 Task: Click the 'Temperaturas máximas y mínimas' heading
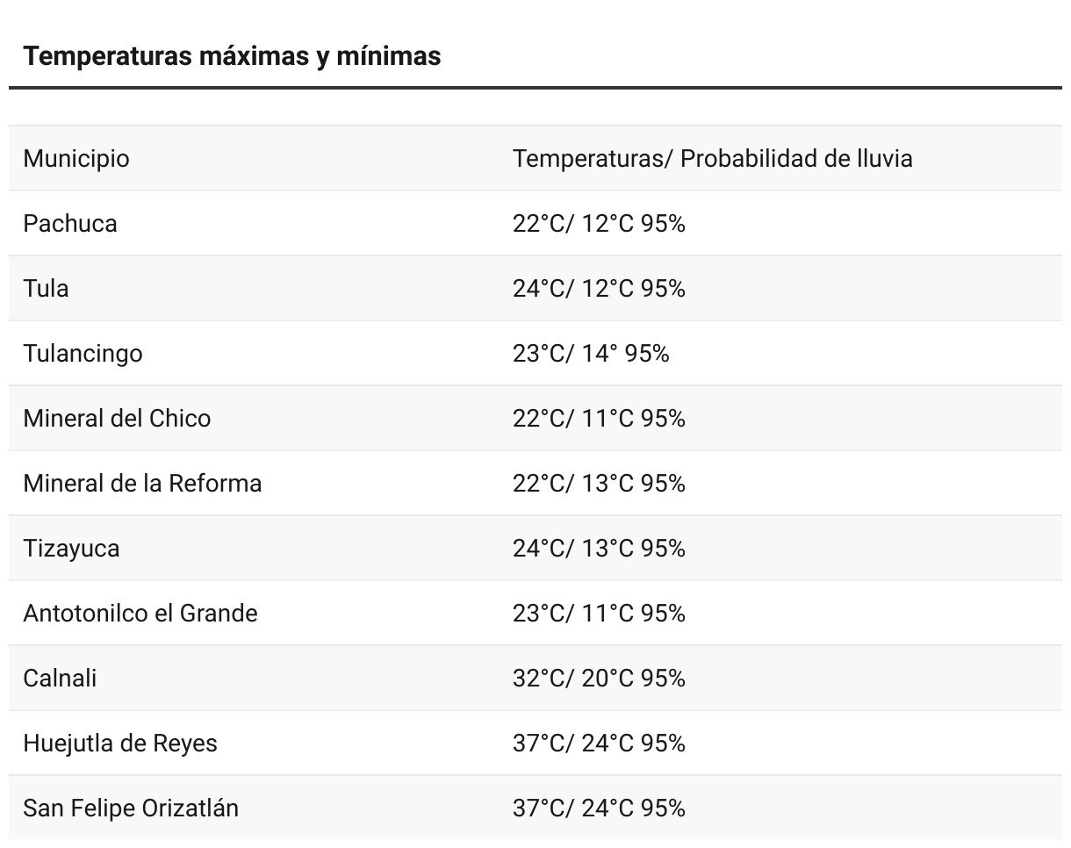point(232,56)
